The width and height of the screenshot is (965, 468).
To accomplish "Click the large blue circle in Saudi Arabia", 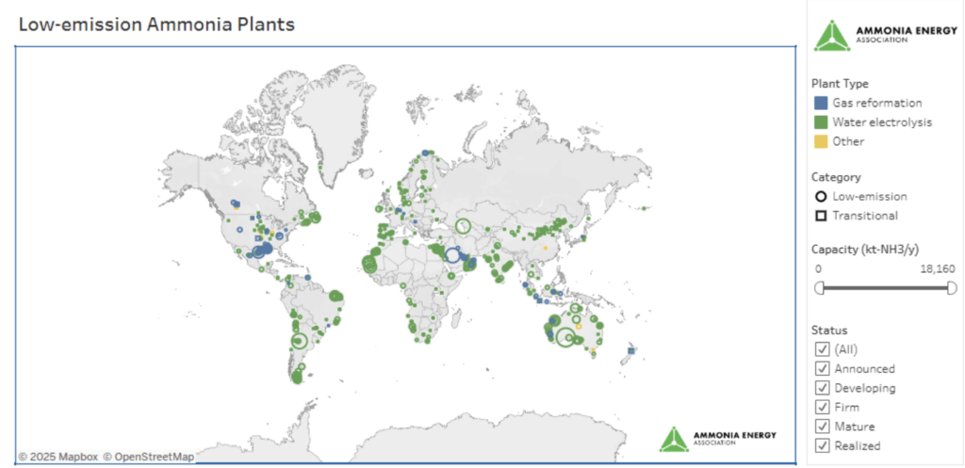I will click(453, 255).
